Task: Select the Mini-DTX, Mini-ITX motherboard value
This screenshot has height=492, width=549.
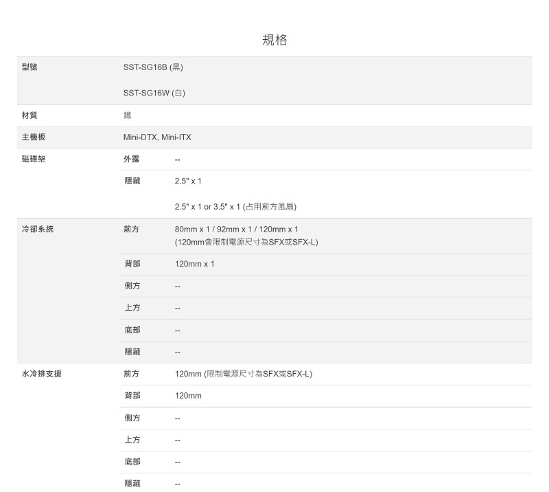Action: point(157,137)
